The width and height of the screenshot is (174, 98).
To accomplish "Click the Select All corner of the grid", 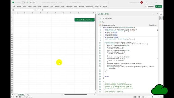I will [x=12, y=13].
